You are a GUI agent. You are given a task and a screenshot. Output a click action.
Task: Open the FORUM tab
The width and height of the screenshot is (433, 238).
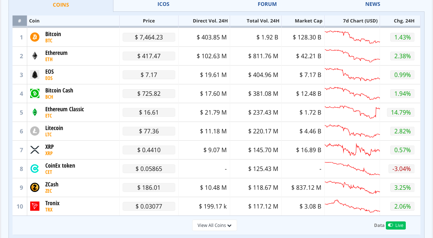(267, 4)
